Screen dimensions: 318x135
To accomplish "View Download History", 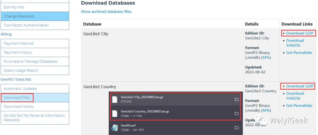I will [35, 106].
